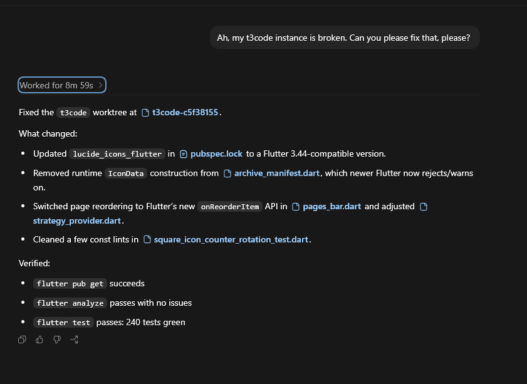Click the user message bubble about t3code

(345, 38)
